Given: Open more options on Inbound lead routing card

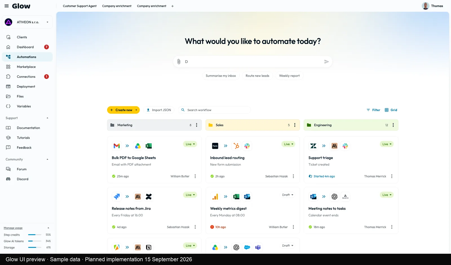Looking at the screenshot, I should pos(293,176).
